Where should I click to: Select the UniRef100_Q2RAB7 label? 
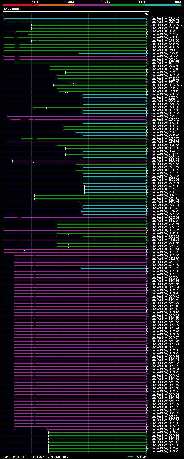click(x=165, y=72)
